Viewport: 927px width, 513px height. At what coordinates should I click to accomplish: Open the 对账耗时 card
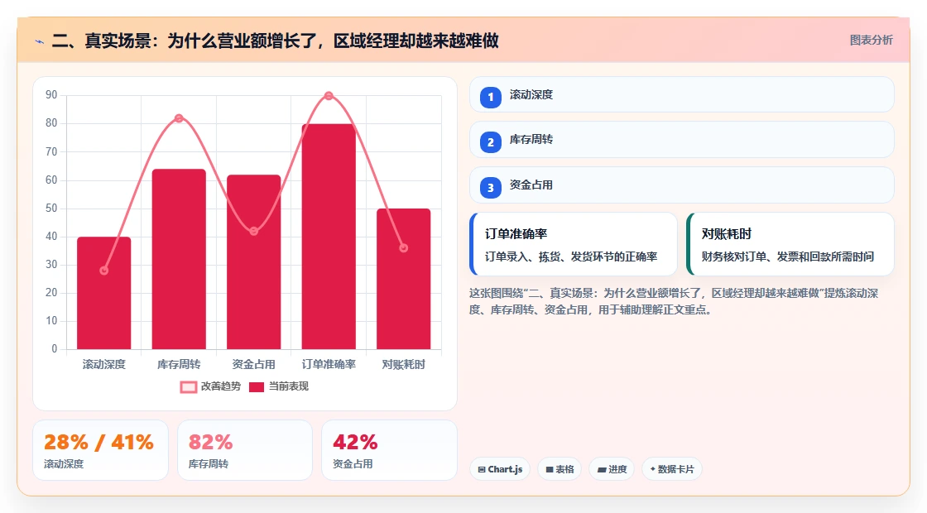[x=790, y=244]
